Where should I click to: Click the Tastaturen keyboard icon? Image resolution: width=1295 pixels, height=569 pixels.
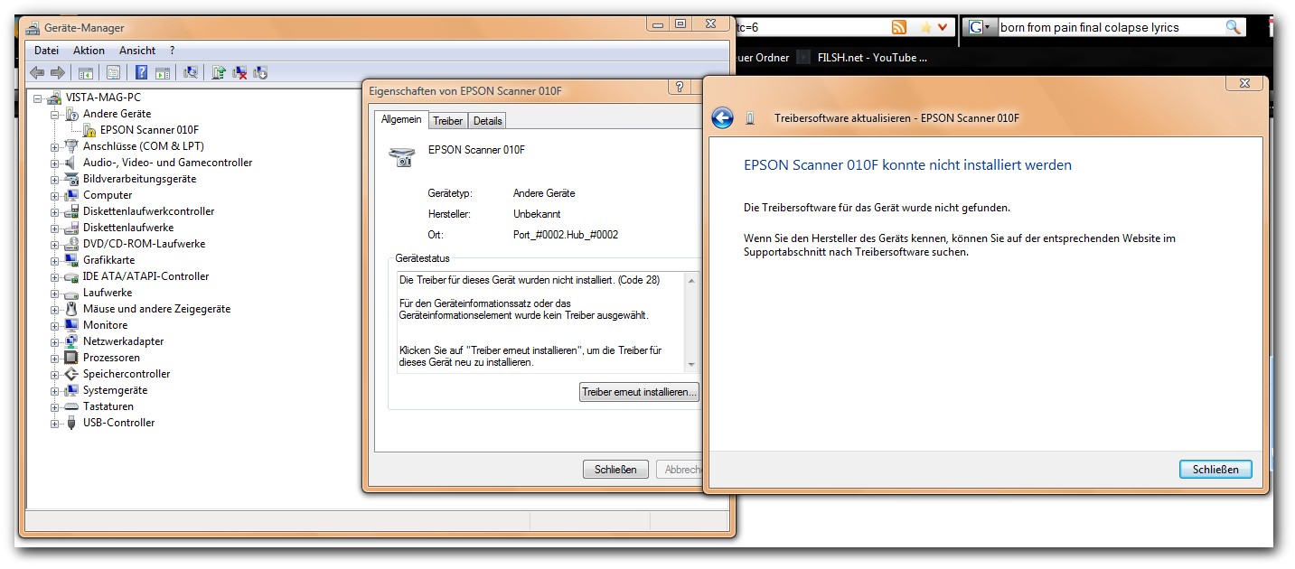click(72, 406)
